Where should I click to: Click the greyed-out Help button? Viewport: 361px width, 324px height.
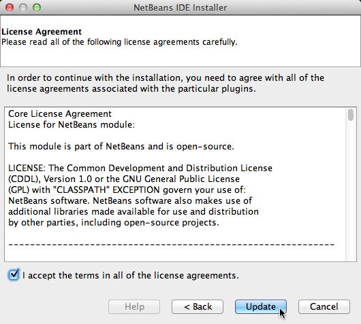click(134, 306)
